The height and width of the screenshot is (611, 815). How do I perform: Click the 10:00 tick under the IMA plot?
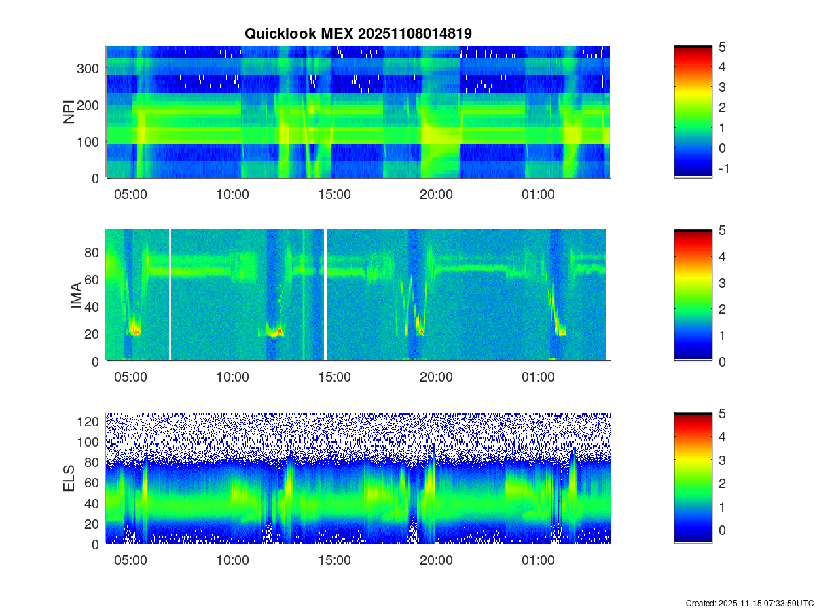tap(232, 378)
